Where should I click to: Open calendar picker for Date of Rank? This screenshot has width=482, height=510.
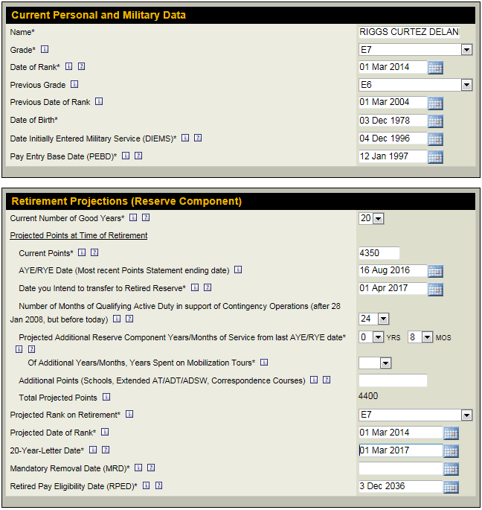pos(435,68)
